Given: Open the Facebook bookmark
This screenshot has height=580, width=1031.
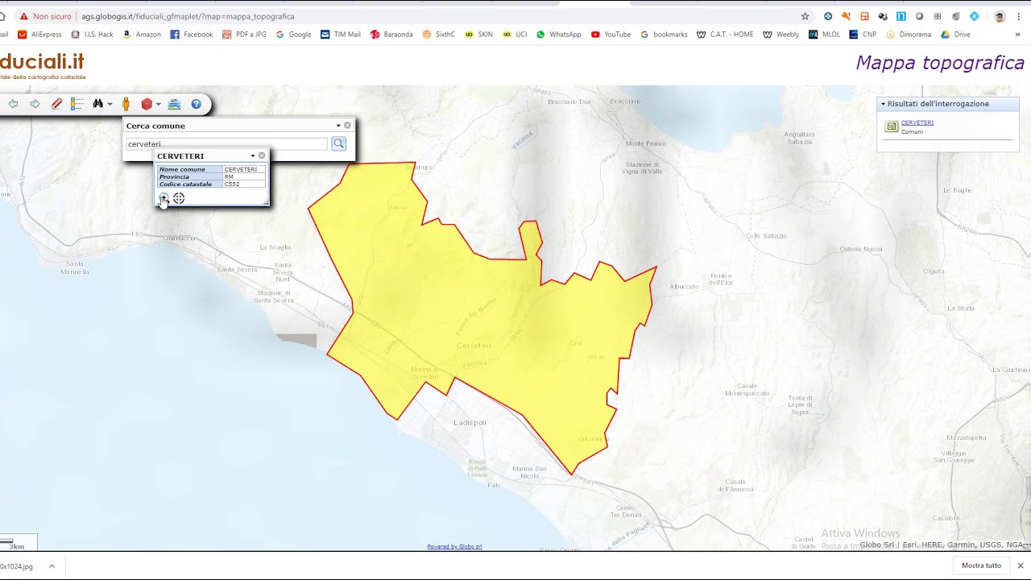Looking at the screenshot, I should coord(192,35).
